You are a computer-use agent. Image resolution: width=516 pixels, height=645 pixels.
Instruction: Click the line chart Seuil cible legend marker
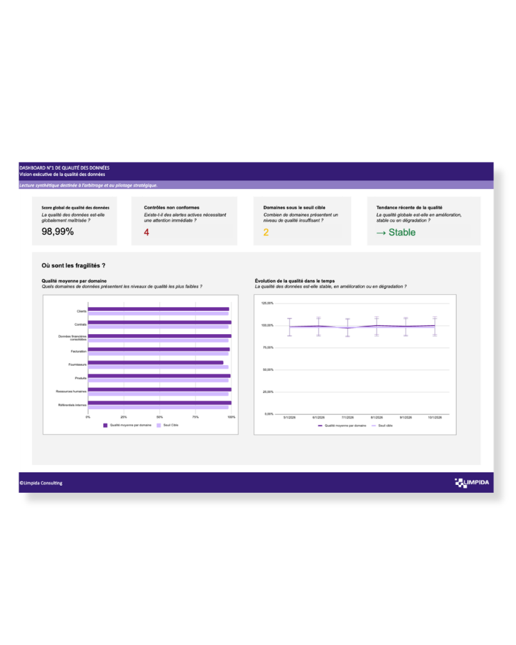[373, 426]
